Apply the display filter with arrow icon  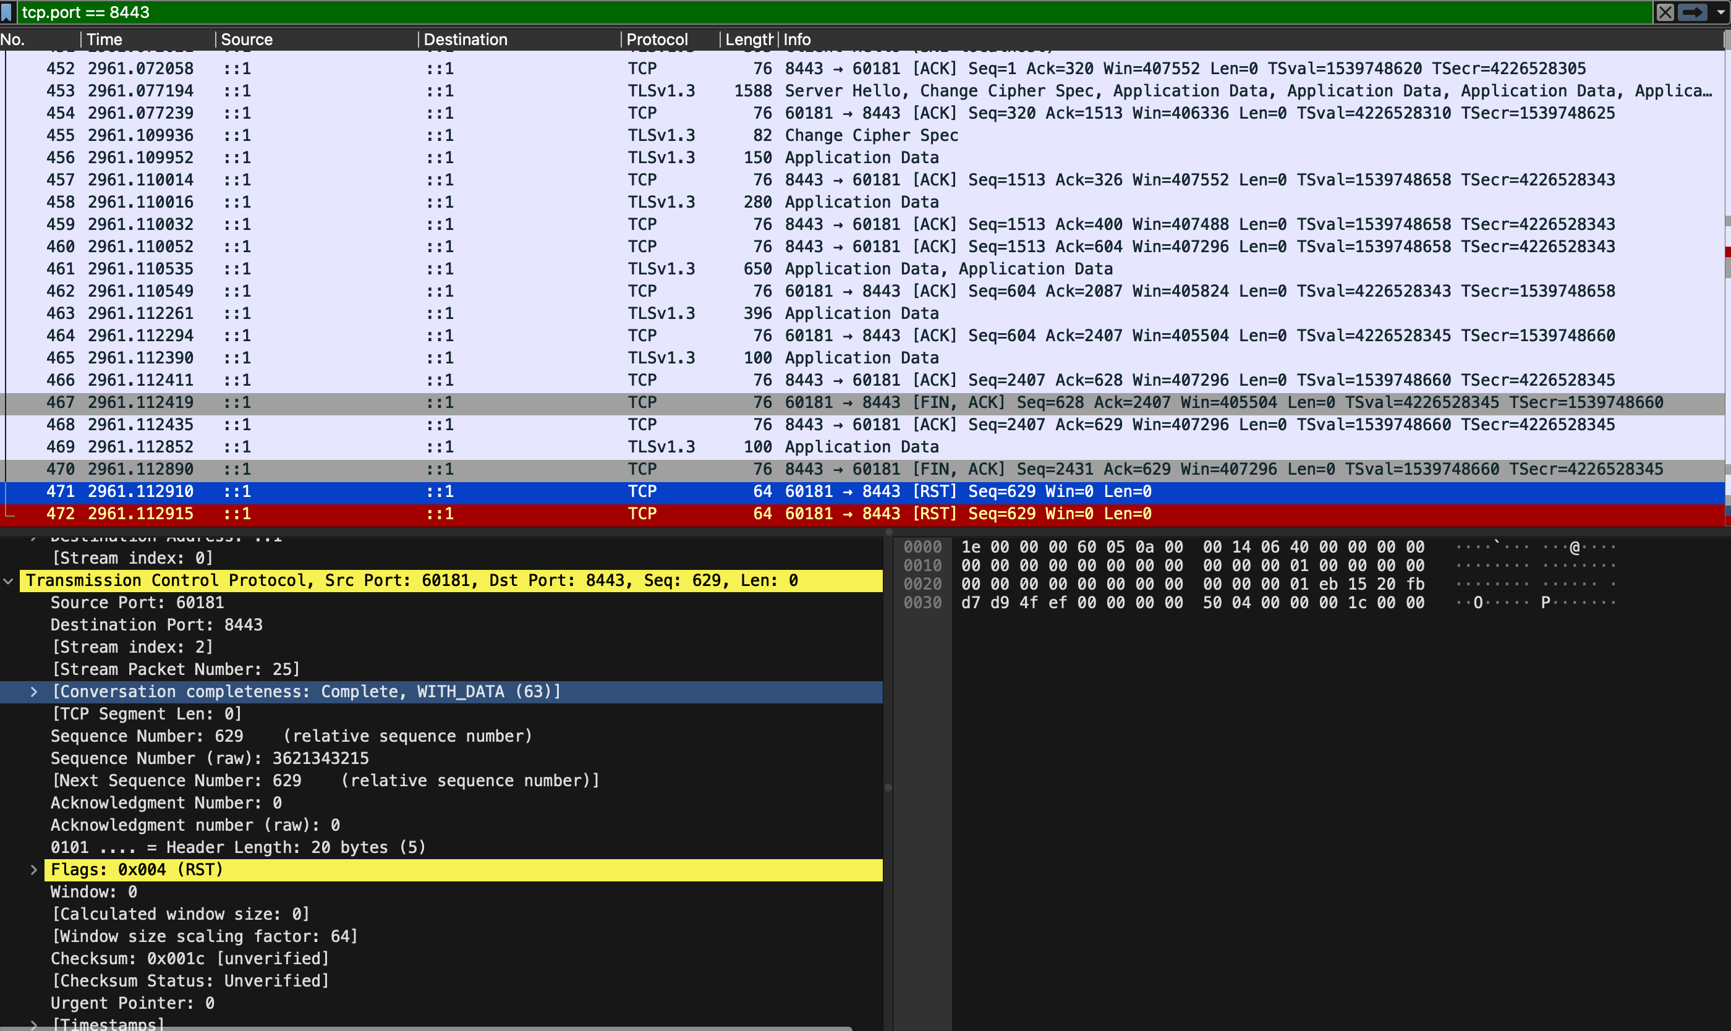pos(1691,12)
